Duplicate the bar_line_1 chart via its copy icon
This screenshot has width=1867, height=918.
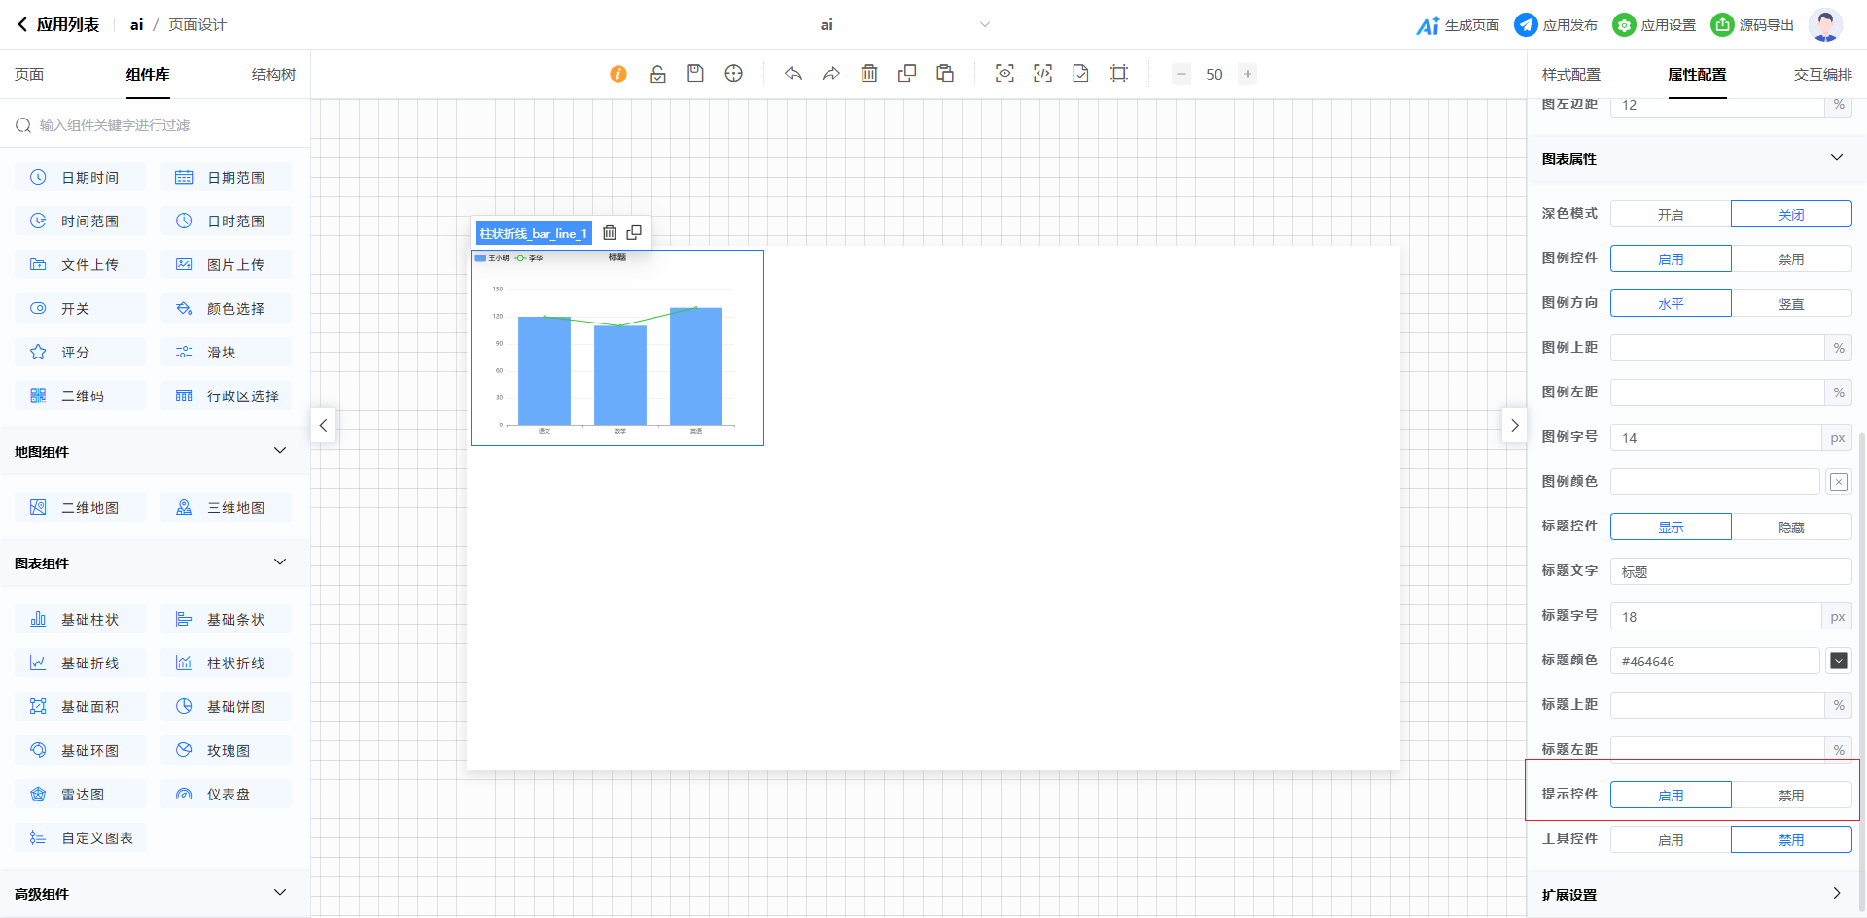tap(634, 233)
